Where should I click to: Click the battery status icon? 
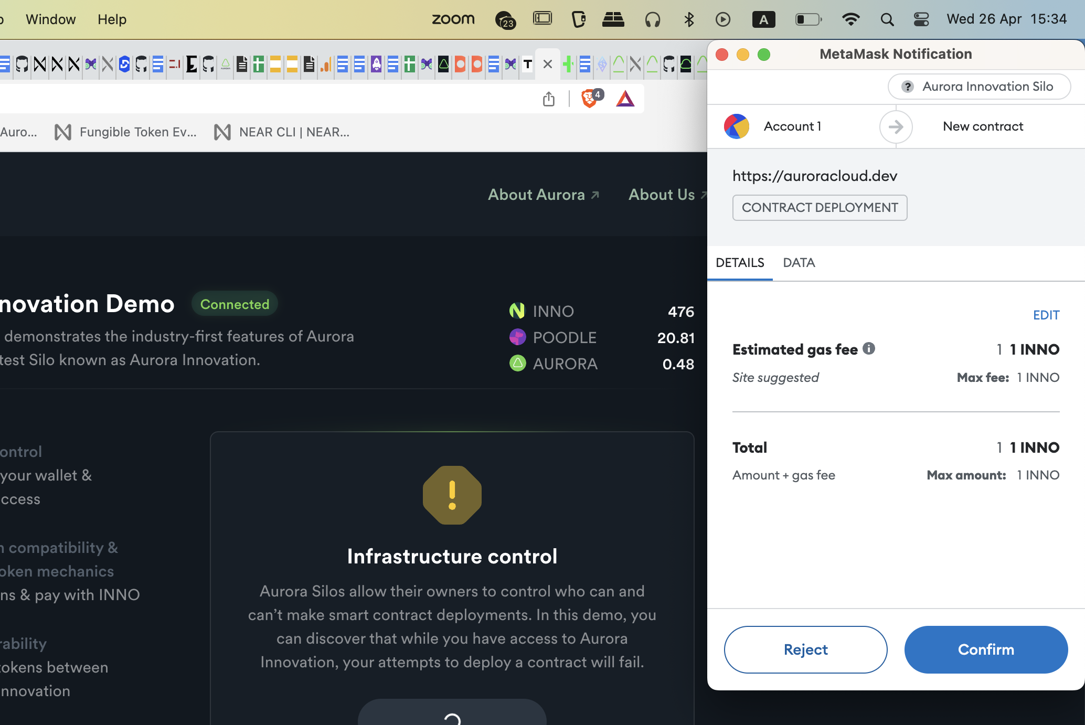click(x=809, y=19)
